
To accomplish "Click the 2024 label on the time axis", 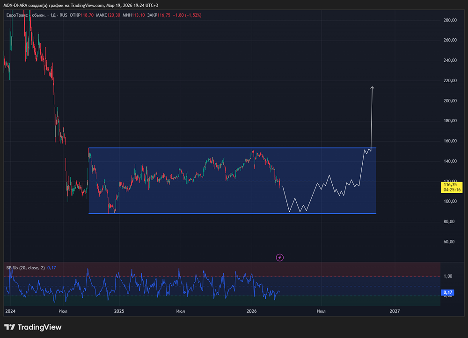I will (x=10, y=311).
